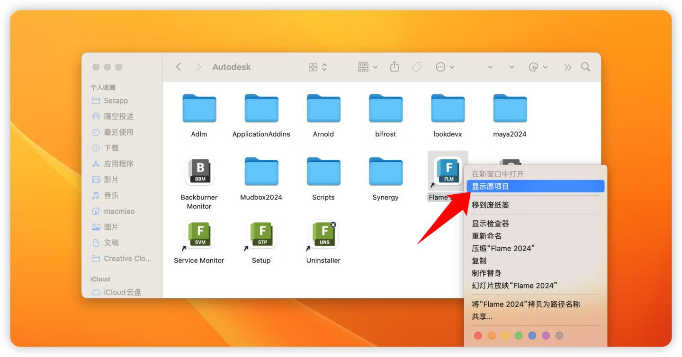
Task: Choose 在新窗口中打开 from context menu
Action: [536, 174]
